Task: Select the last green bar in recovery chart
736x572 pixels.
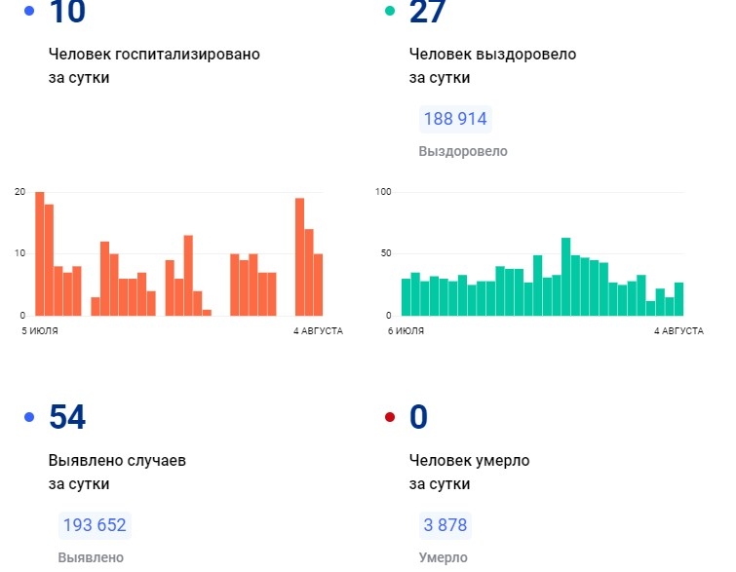Action: (678, 299)
